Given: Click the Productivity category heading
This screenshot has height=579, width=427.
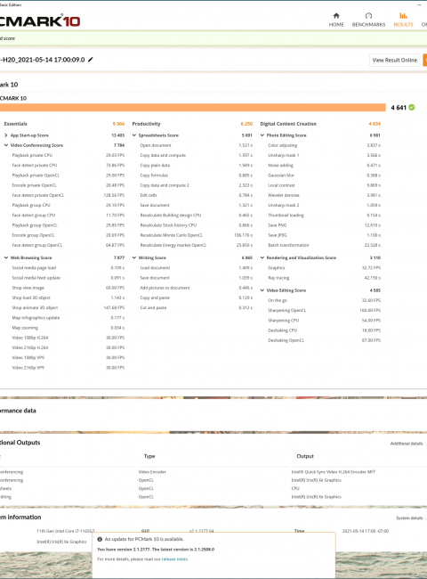Looking at the screenshot, I should tap(146, 124).
